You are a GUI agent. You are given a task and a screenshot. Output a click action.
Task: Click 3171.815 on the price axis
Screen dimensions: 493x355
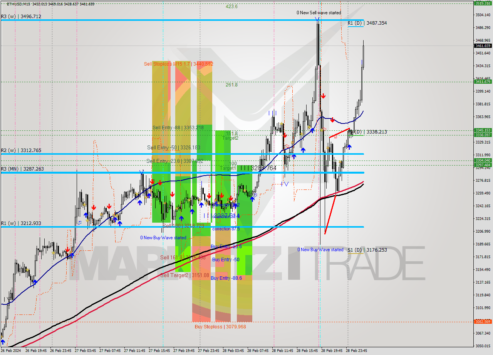(x=483, y=257)
